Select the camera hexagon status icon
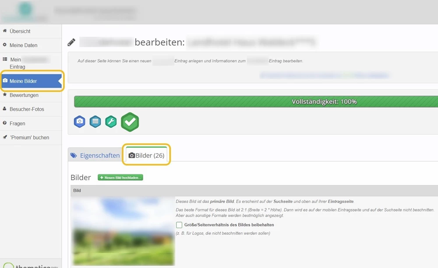Image resolution: width=438 pixels, height=268 pixels. (79, 122)
